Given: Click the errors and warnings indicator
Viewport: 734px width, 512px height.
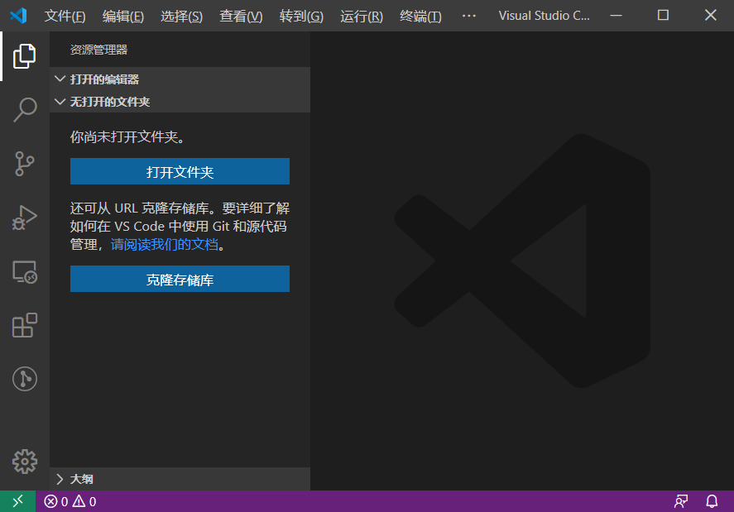Looking at the screenshot, I should tap(69, 500).
